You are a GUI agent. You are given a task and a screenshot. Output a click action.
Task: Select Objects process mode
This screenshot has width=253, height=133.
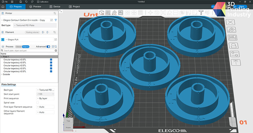click(x=26, y=47)
